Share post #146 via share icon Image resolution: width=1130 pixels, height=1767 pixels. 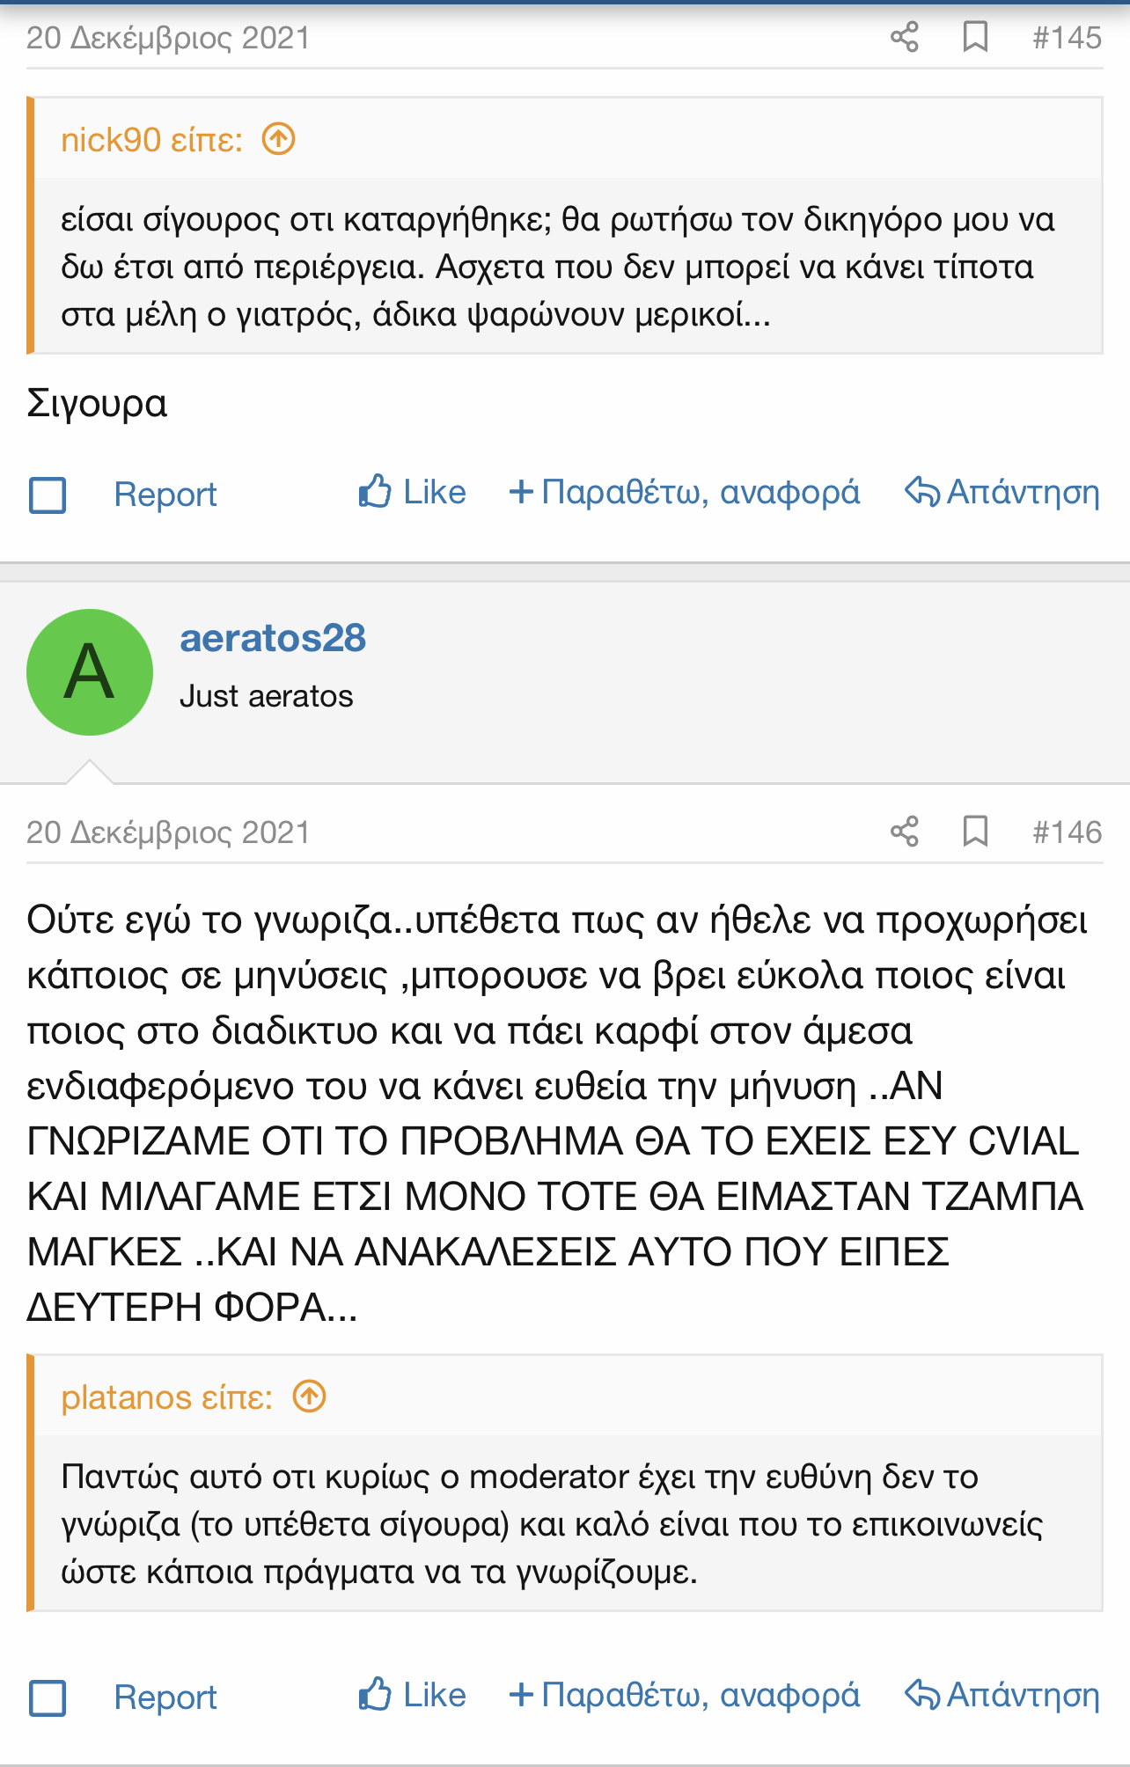904,832
